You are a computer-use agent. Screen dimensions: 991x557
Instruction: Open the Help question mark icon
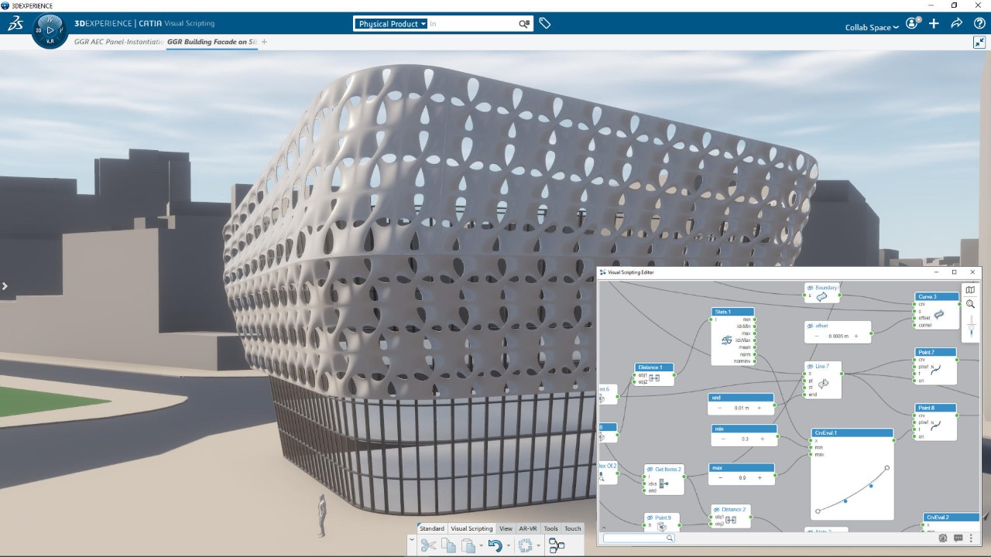[x=979, y=23]
